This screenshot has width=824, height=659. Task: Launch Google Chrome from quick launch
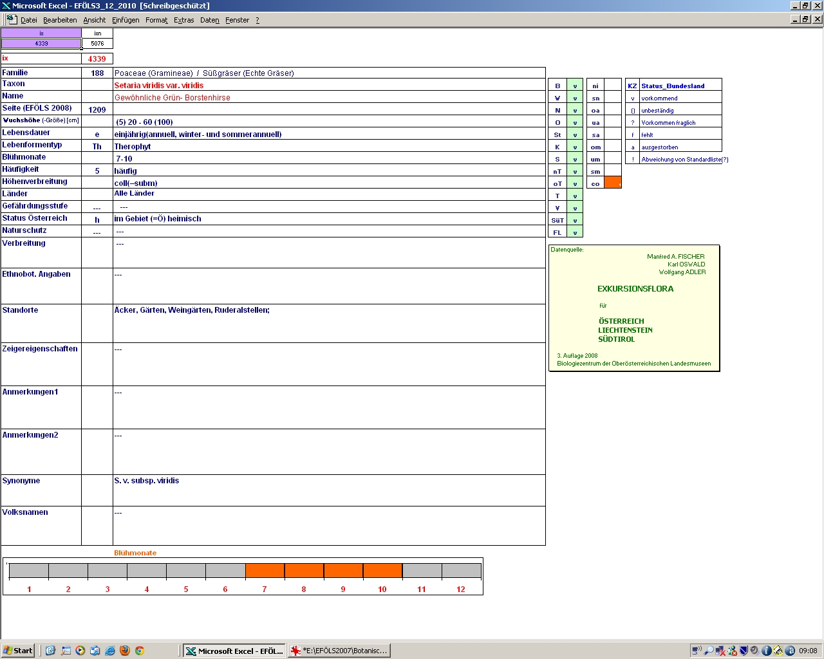click(139, 651)
